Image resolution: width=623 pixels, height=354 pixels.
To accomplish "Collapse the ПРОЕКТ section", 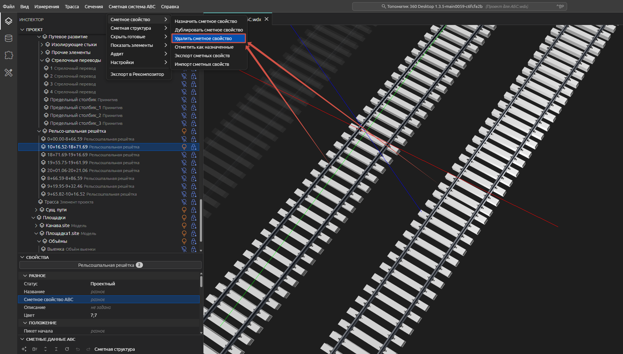I will coord(22,30).
